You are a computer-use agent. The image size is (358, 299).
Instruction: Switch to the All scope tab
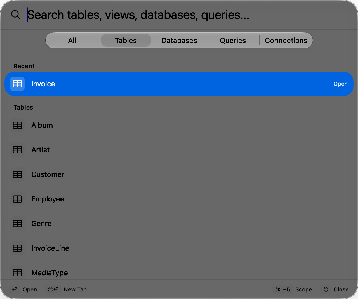tap(72, 41)
